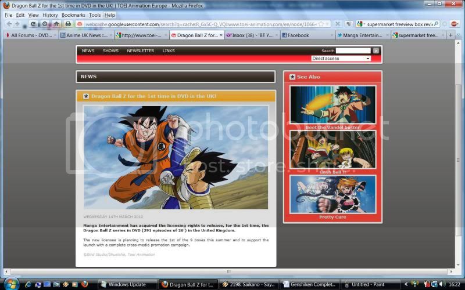Launch Firefox from quick launch
This screenshot has height=290, width=465.
[x=84, y=284]
